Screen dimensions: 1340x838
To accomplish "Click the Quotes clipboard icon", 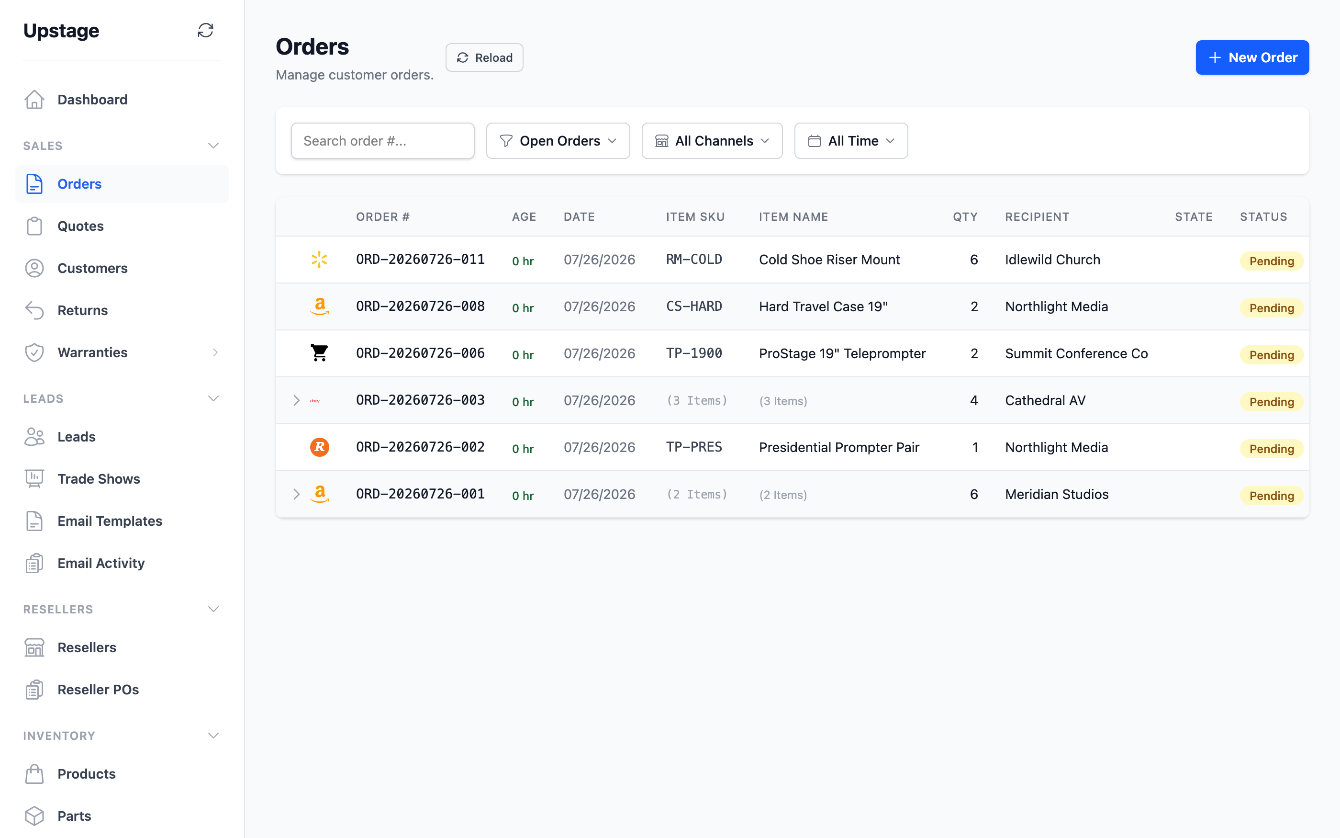I will (x=34, y=226).
